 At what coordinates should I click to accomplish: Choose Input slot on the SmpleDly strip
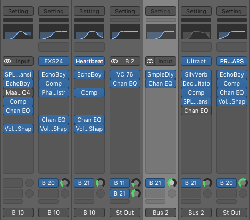(165, 61)
